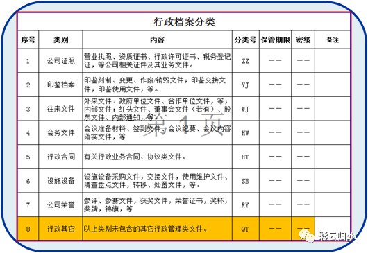368x253 pixels.
Task: Select the 印鉴档案 category cell
Action: click(61, 85)
